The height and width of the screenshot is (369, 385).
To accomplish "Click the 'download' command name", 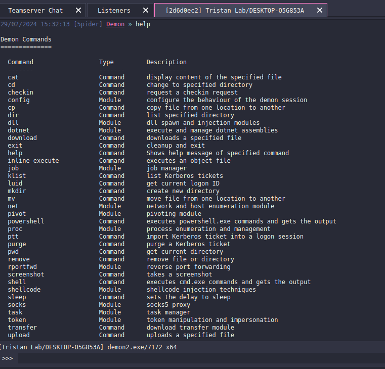I will point(22,138).
